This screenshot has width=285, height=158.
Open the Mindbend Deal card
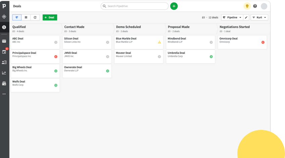pyautogui.click(x=190, y=42)
